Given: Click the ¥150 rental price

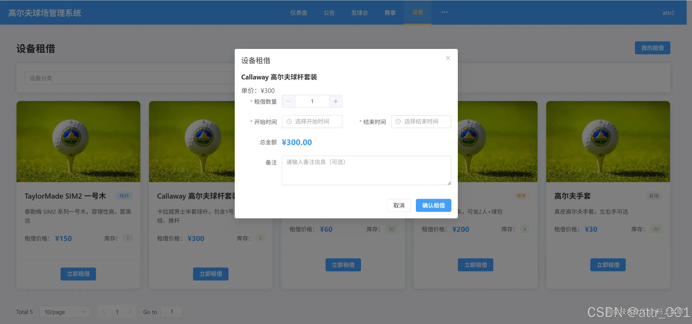Looking at the screenshot, I should coord(64,238).
